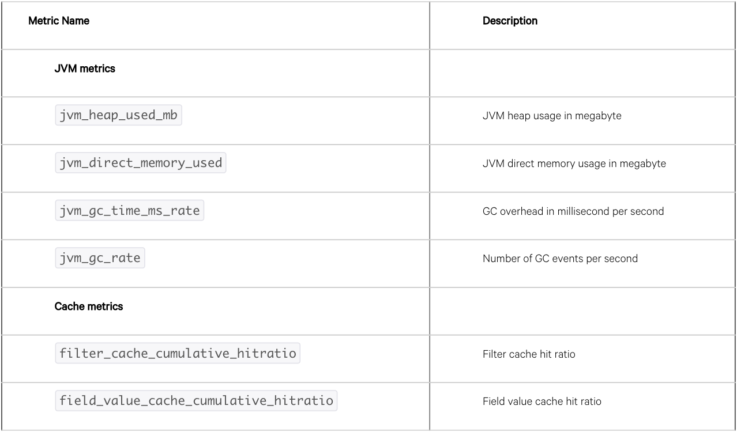The image size is (737, 432).
Task: Click the jvm_heap_used_mb metric code
Action: 118,116
